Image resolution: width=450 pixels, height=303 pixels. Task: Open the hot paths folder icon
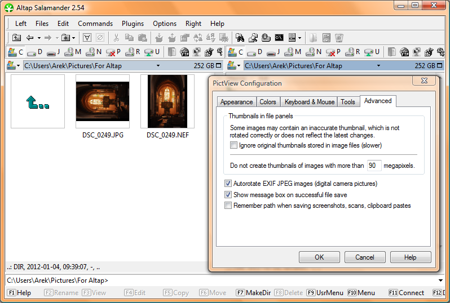66,38
